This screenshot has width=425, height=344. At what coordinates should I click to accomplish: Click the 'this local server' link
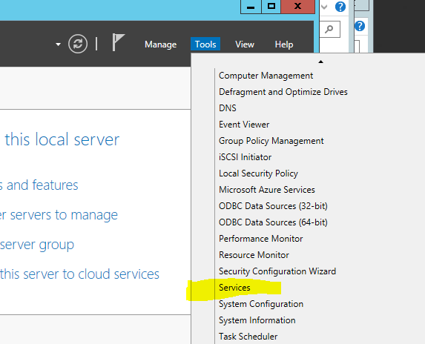click(62, 139)
